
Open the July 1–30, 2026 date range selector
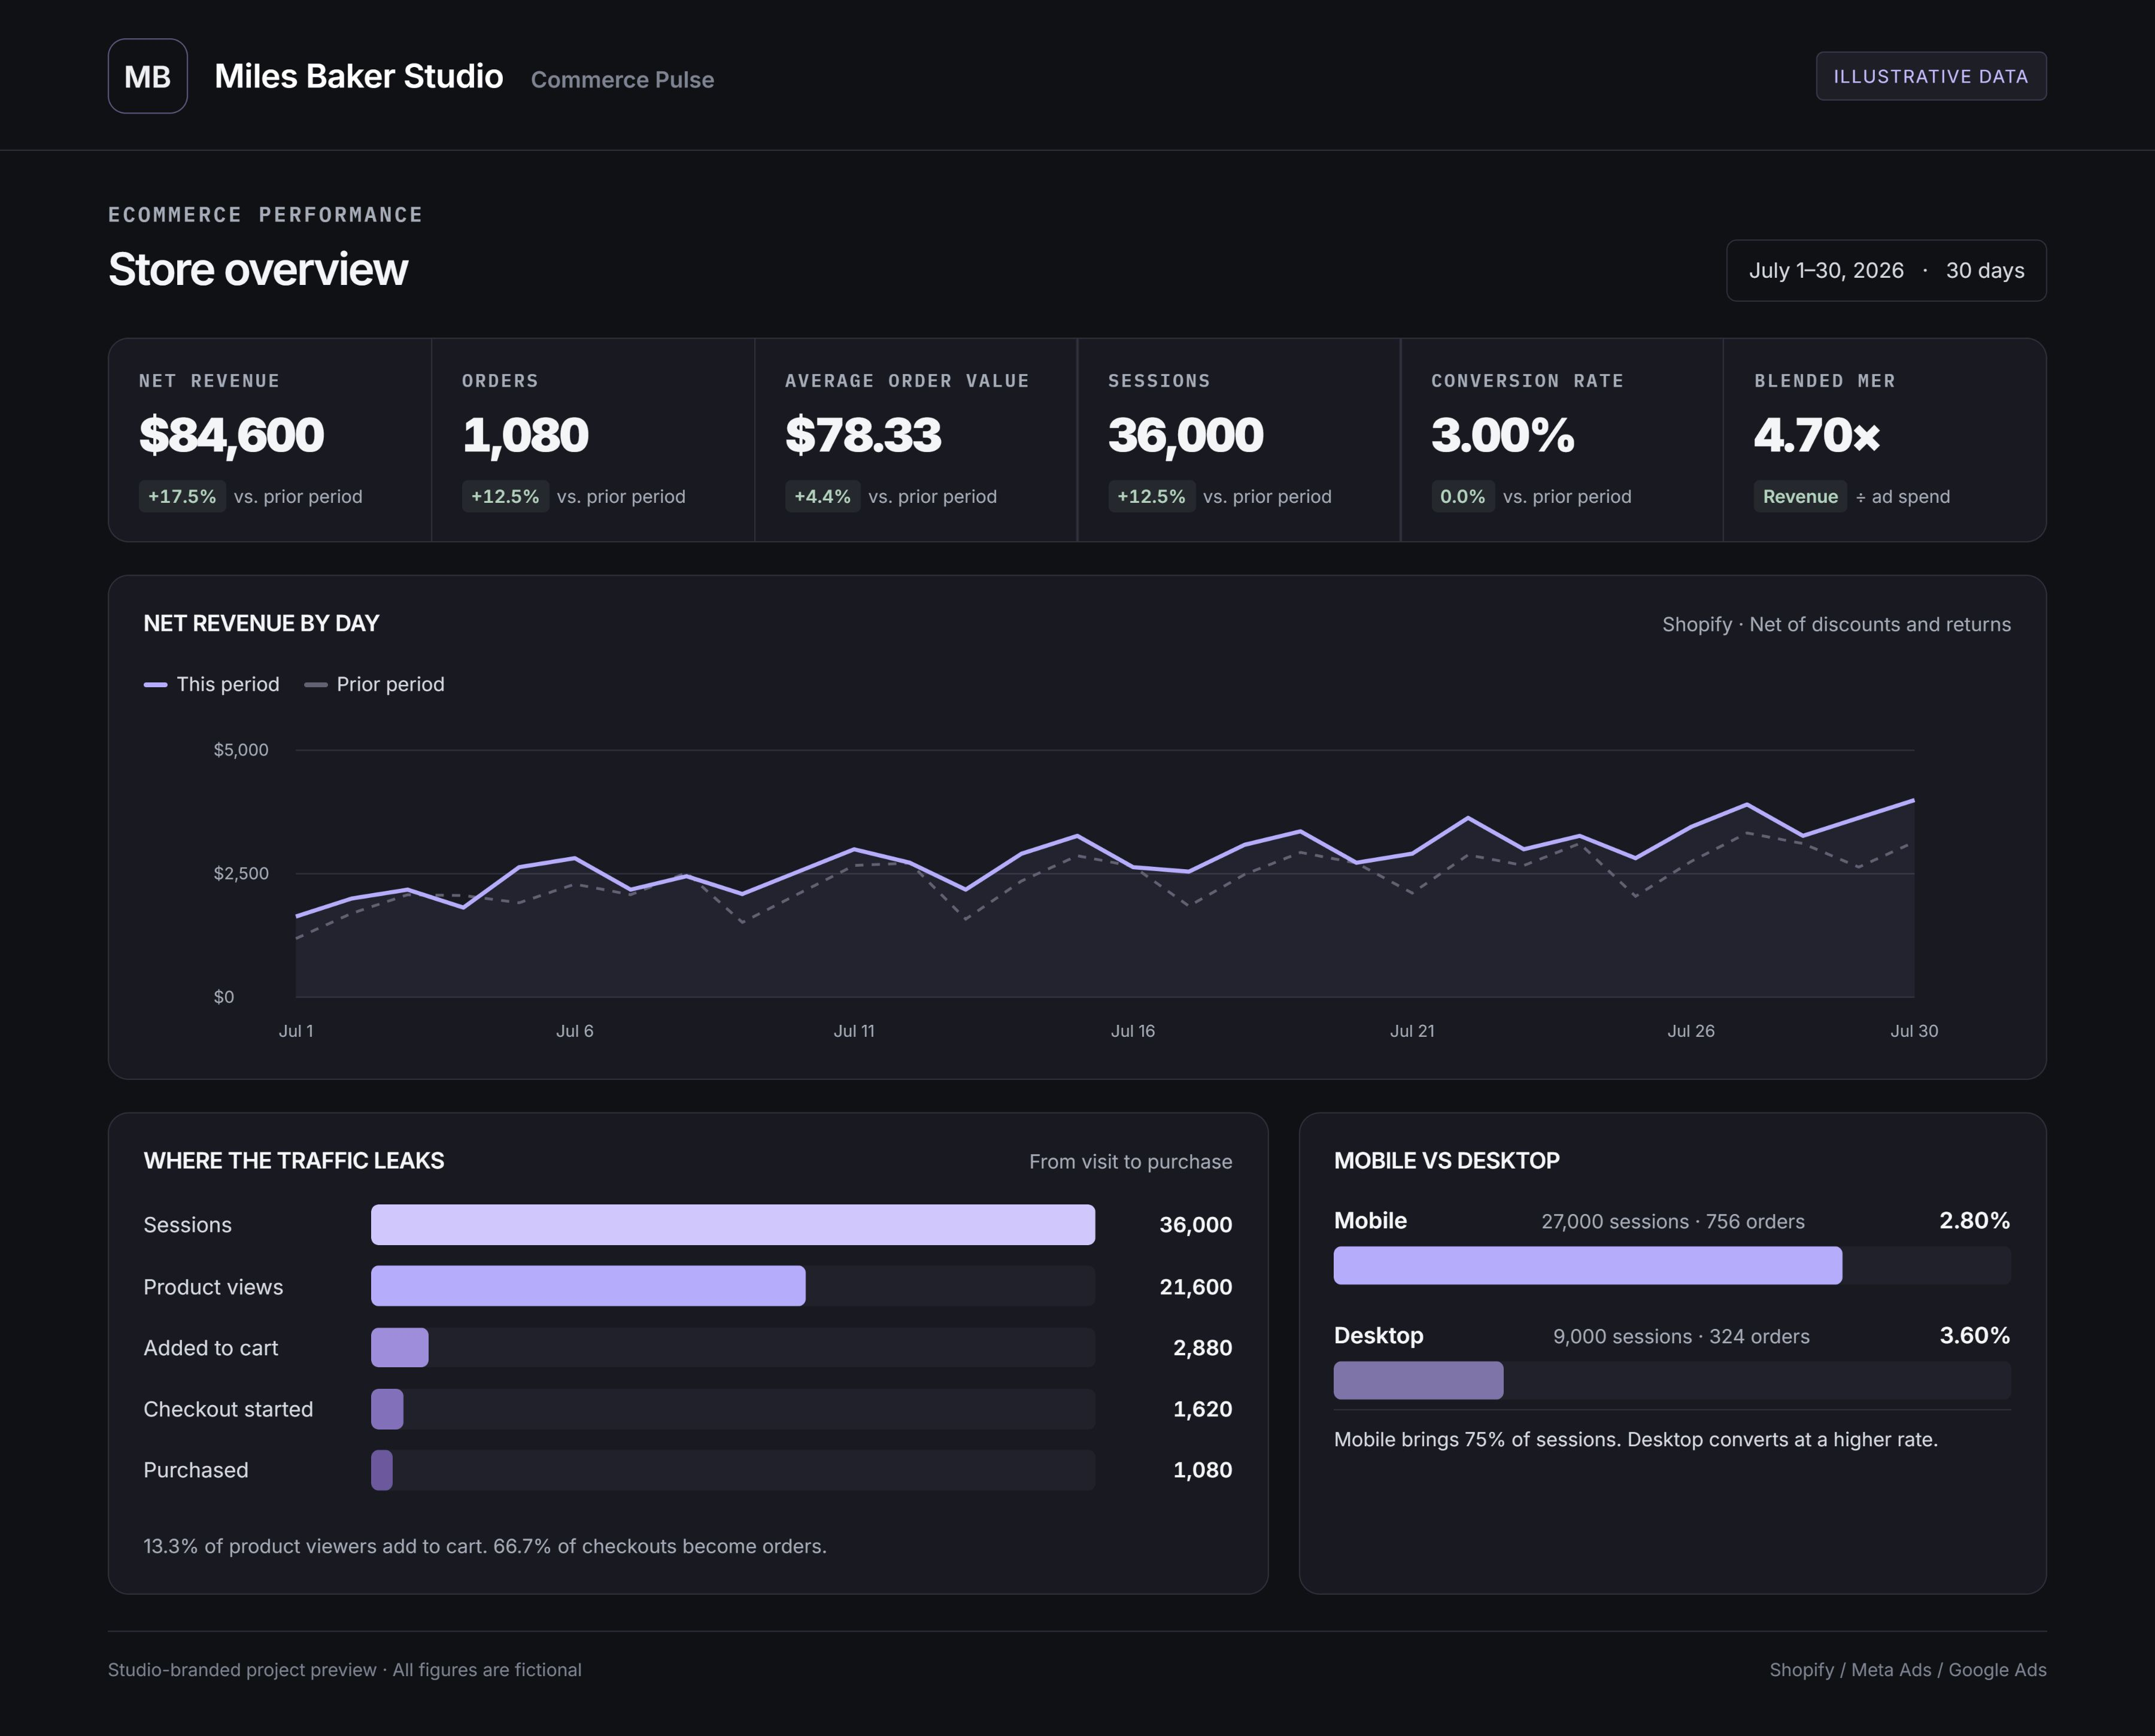coord(1886,270)
